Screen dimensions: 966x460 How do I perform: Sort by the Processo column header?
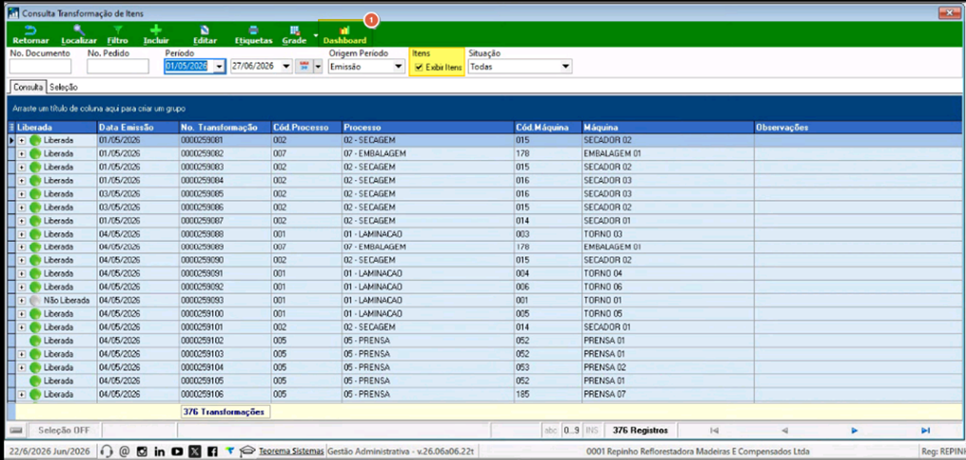[x=427, y=127]
